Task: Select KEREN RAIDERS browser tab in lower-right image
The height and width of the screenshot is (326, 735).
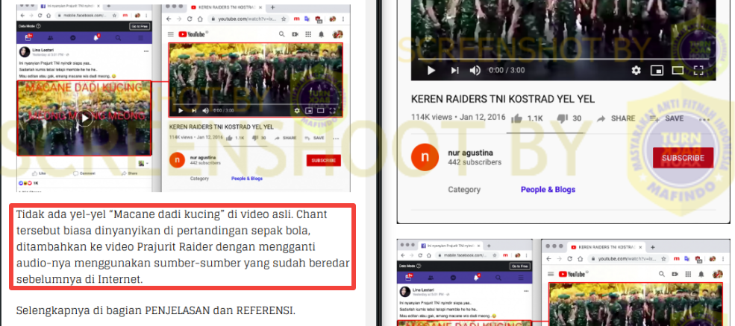Action: [604, 246]
